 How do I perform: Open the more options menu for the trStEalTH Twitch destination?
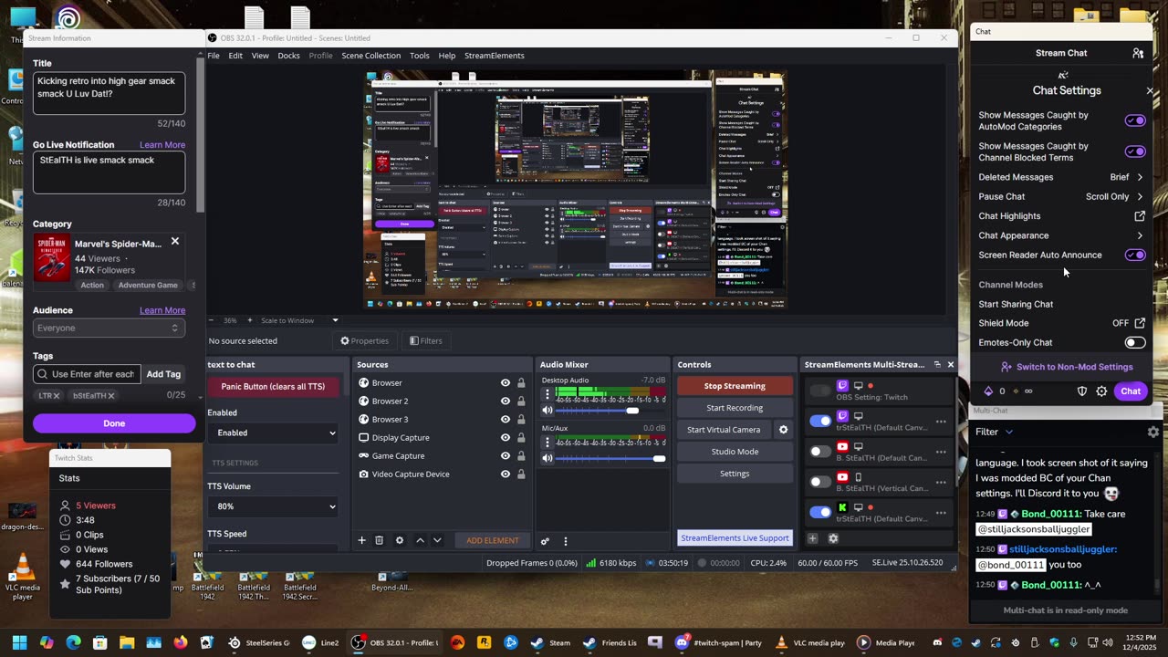click(941, 422)
